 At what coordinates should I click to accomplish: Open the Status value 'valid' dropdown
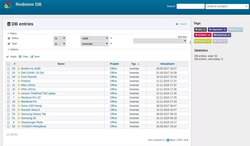(x=94, y=38)
